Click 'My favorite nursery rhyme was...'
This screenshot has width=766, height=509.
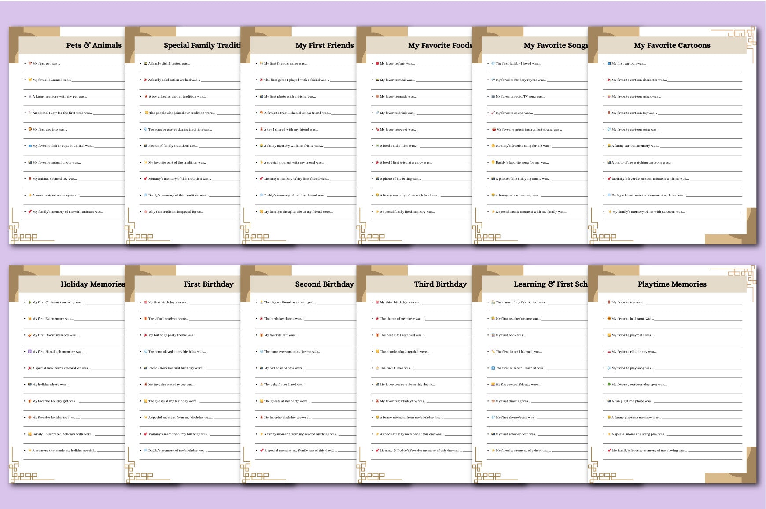[x=521, y=80]
